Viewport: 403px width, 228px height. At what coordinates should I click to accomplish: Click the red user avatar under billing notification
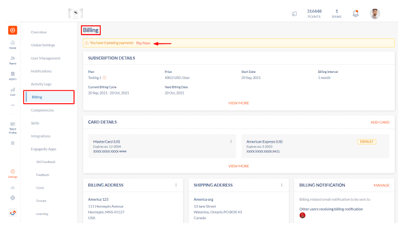(302, 216)
